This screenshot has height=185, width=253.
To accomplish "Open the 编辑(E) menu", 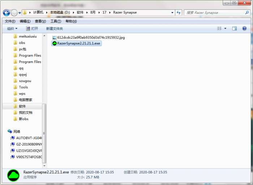I will 25,21.
